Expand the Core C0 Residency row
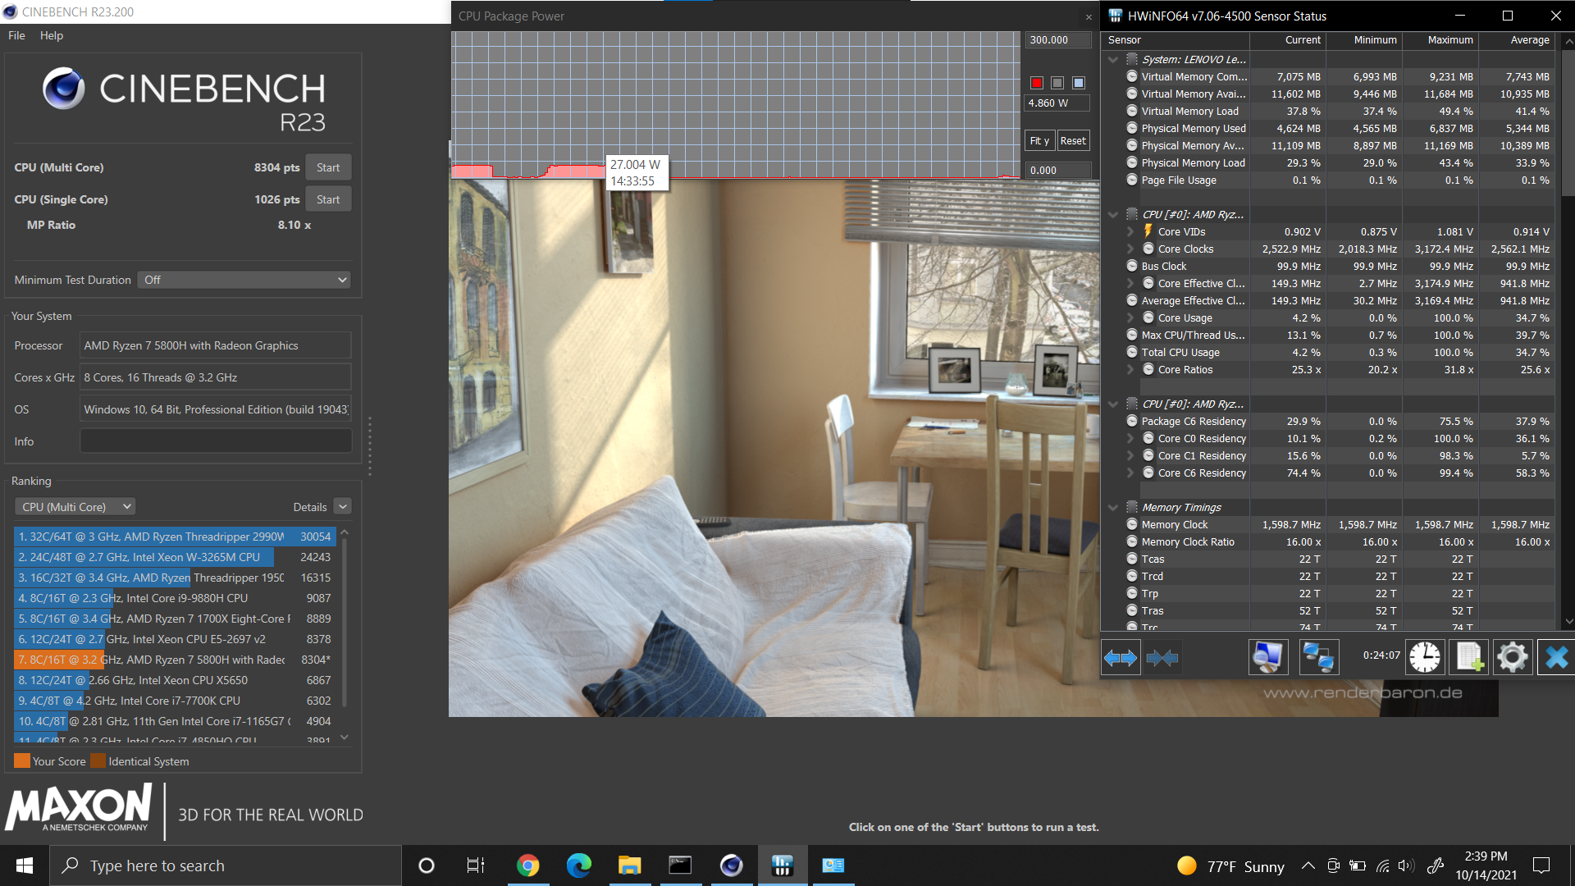1575x886 pixels. (x=1130, y=438)
